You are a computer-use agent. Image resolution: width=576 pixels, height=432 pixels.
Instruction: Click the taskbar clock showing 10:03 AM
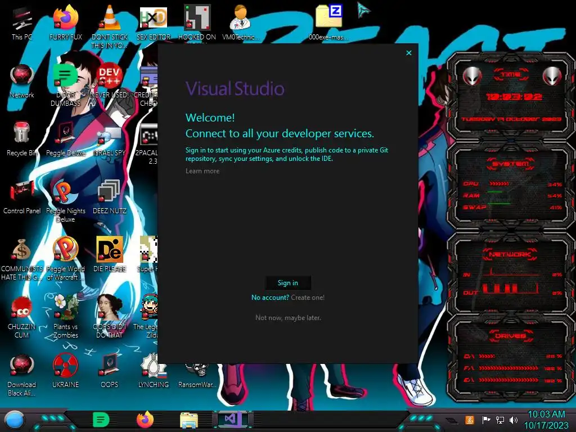pyautogui.click(x=546, y=420)
